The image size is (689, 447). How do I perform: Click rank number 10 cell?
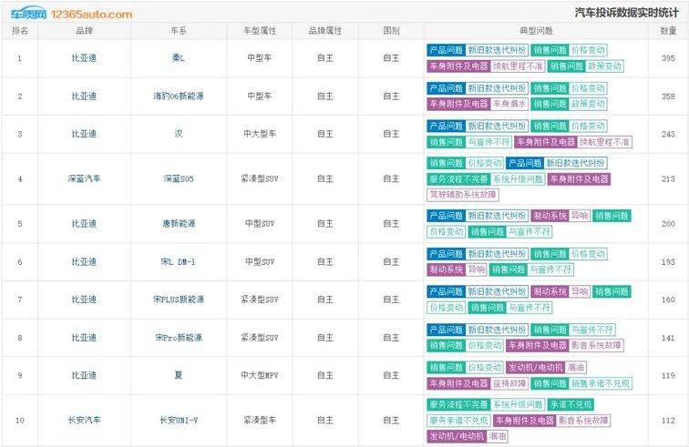pos(20,421)
